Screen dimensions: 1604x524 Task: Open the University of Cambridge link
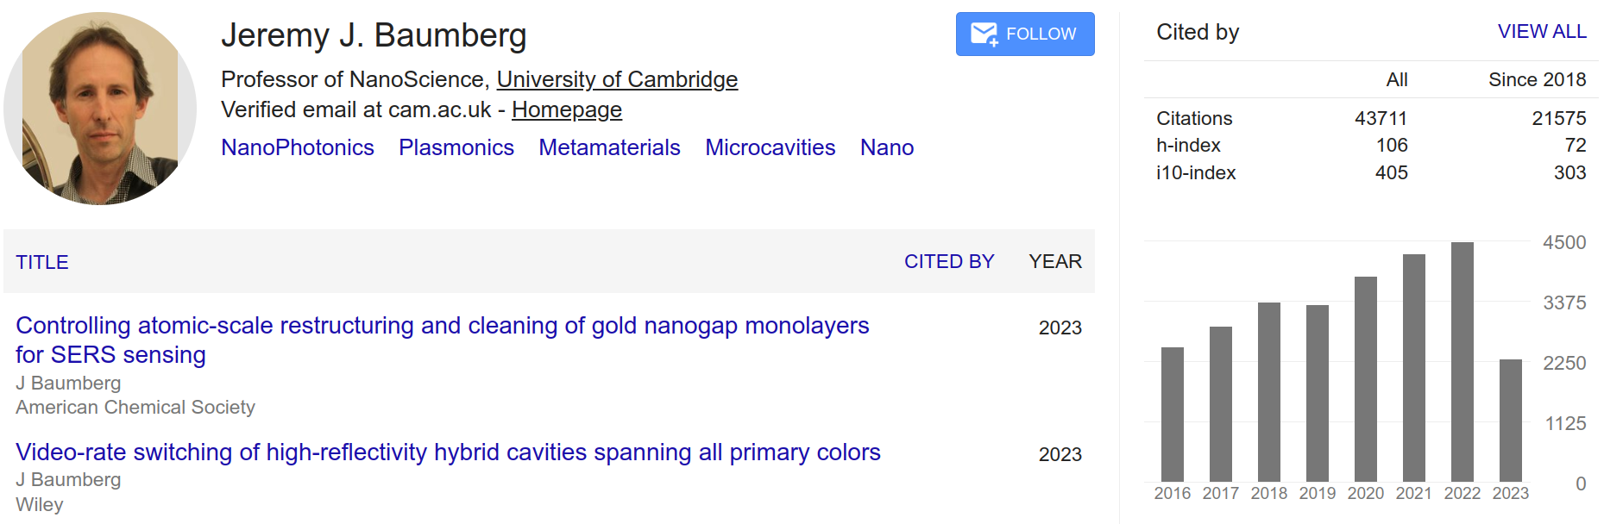[x=617, y=79]
